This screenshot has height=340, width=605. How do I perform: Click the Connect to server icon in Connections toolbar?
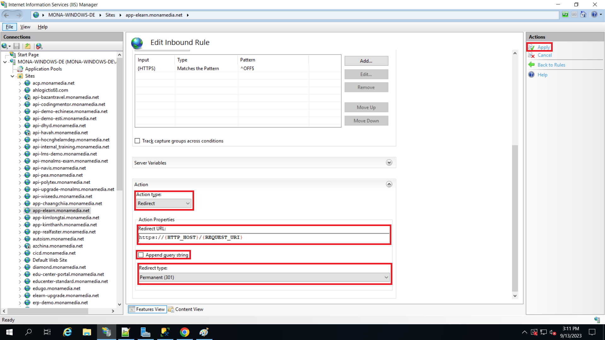[x=5, y=46]
